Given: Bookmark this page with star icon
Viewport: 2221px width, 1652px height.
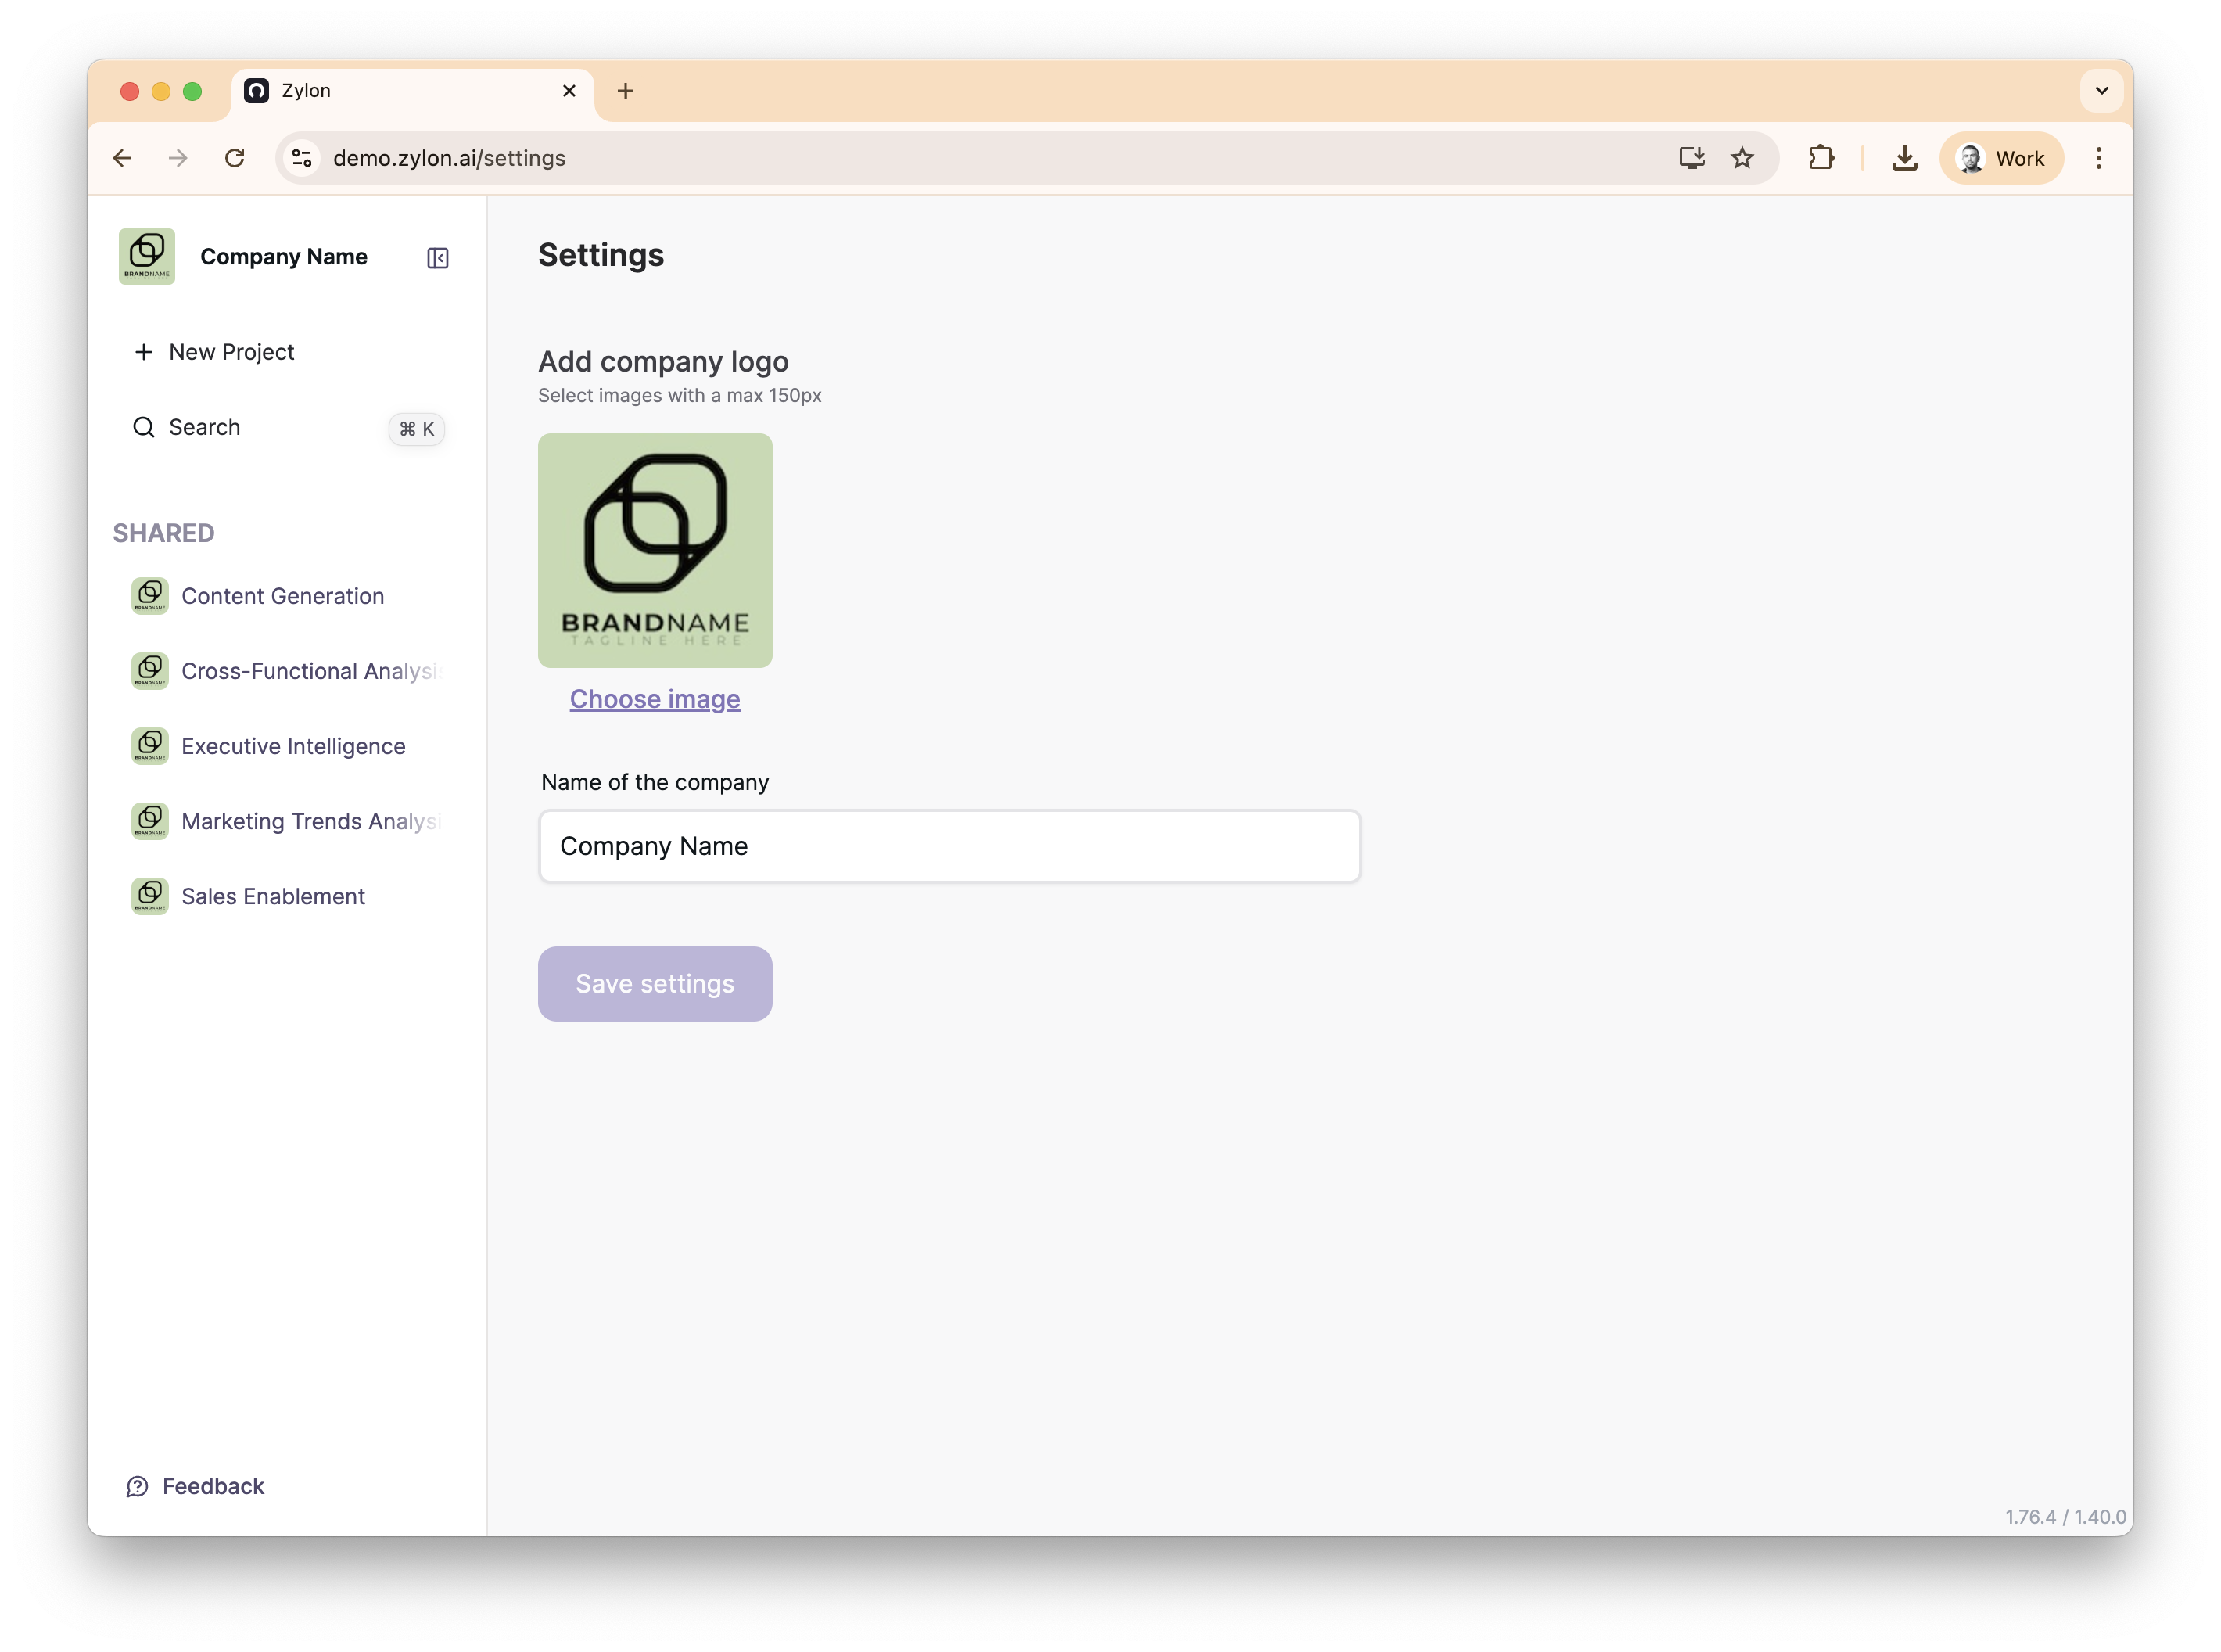Looking at the screenshot, I should tap(1742, 158).
